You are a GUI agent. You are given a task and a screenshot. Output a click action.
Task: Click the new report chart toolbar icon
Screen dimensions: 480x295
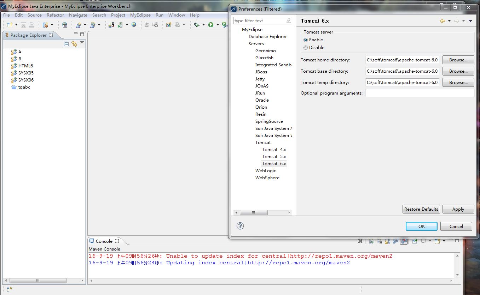click(x=169, y=25)
